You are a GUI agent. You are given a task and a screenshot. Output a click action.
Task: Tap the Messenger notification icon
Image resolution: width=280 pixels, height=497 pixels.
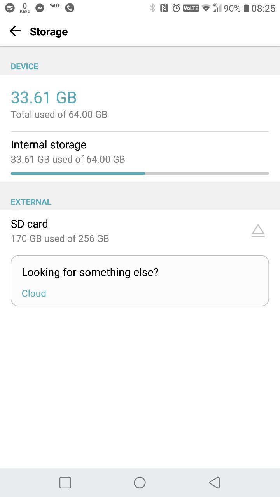coord(40,8)
